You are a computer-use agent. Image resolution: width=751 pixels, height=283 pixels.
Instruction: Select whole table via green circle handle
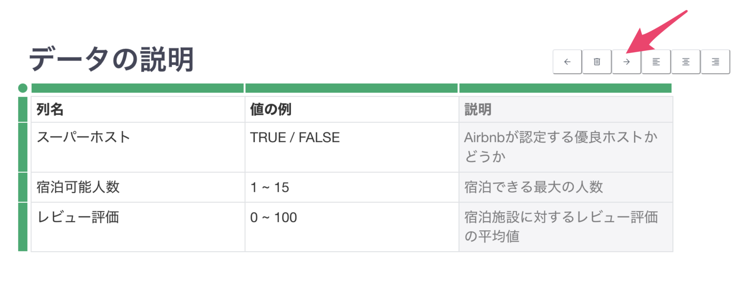[23, 88]
